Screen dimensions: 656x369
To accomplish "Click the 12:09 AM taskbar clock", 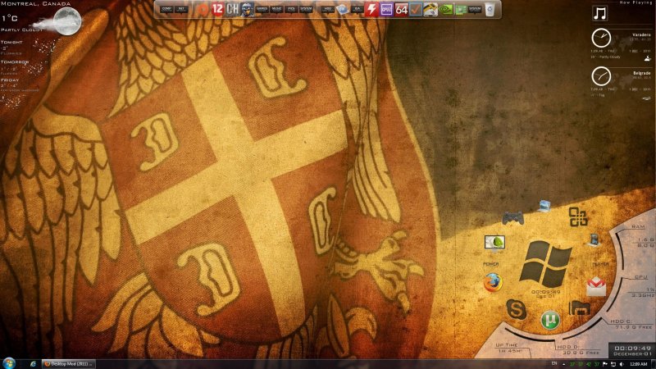I will (x=639, y=364).
